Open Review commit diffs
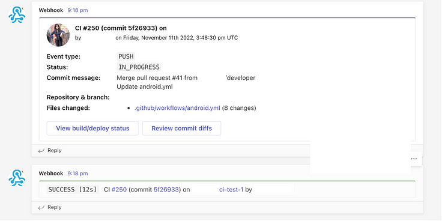 click(x=181, y=129)
